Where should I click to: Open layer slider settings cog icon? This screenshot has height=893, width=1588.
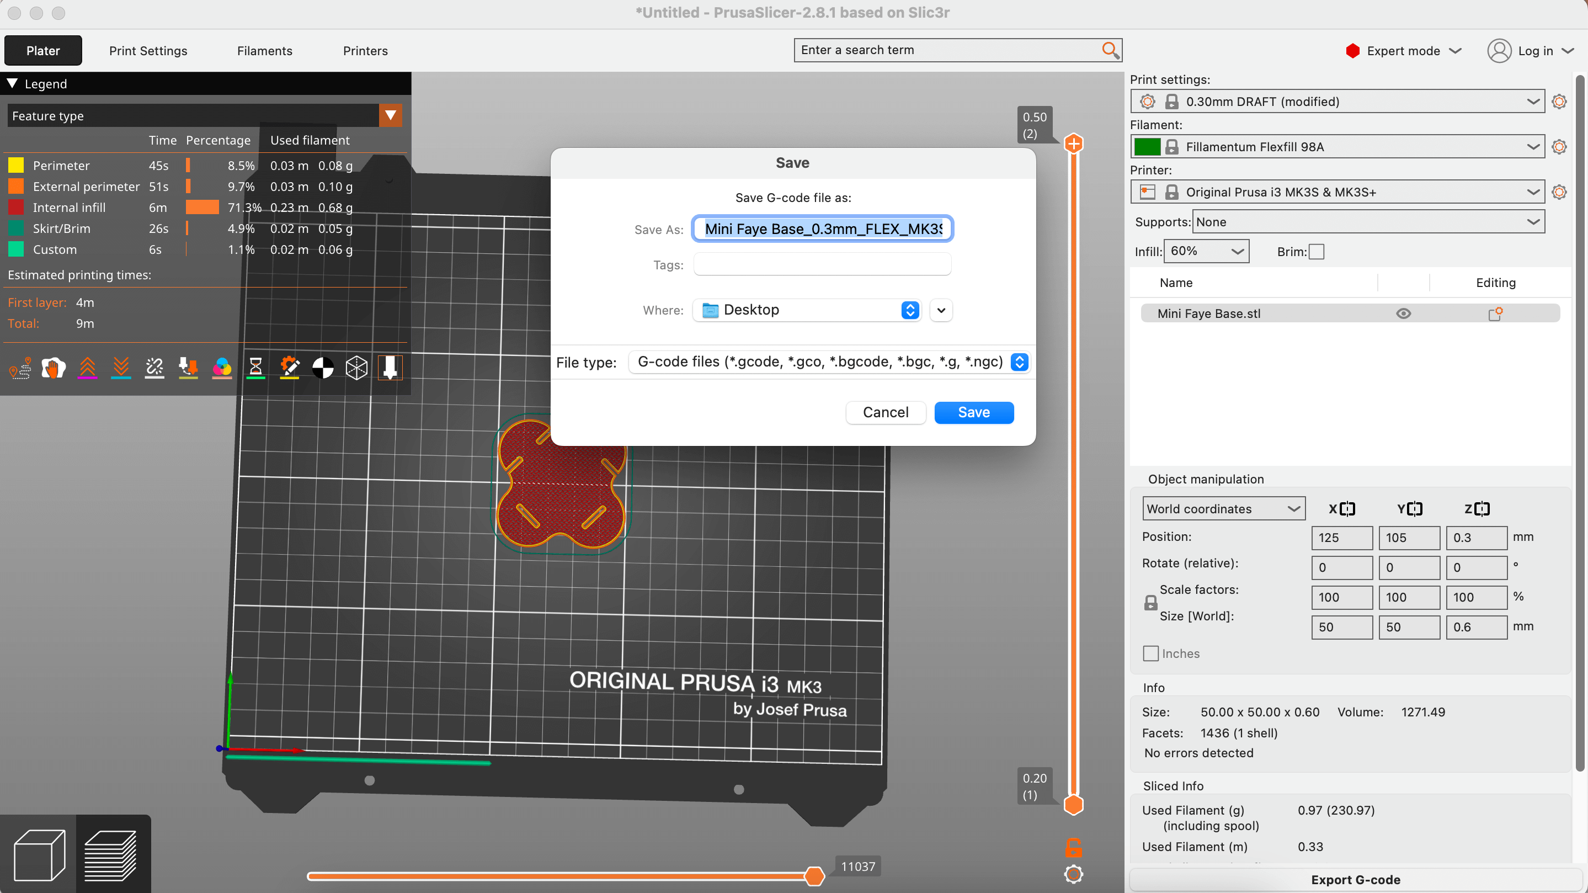pyautogui.click(x=1073, y=874)
